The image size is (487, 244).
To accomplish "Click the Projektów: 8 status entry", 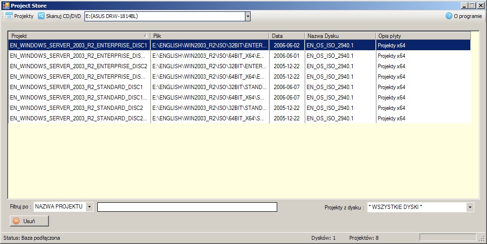I will point(364,238).
